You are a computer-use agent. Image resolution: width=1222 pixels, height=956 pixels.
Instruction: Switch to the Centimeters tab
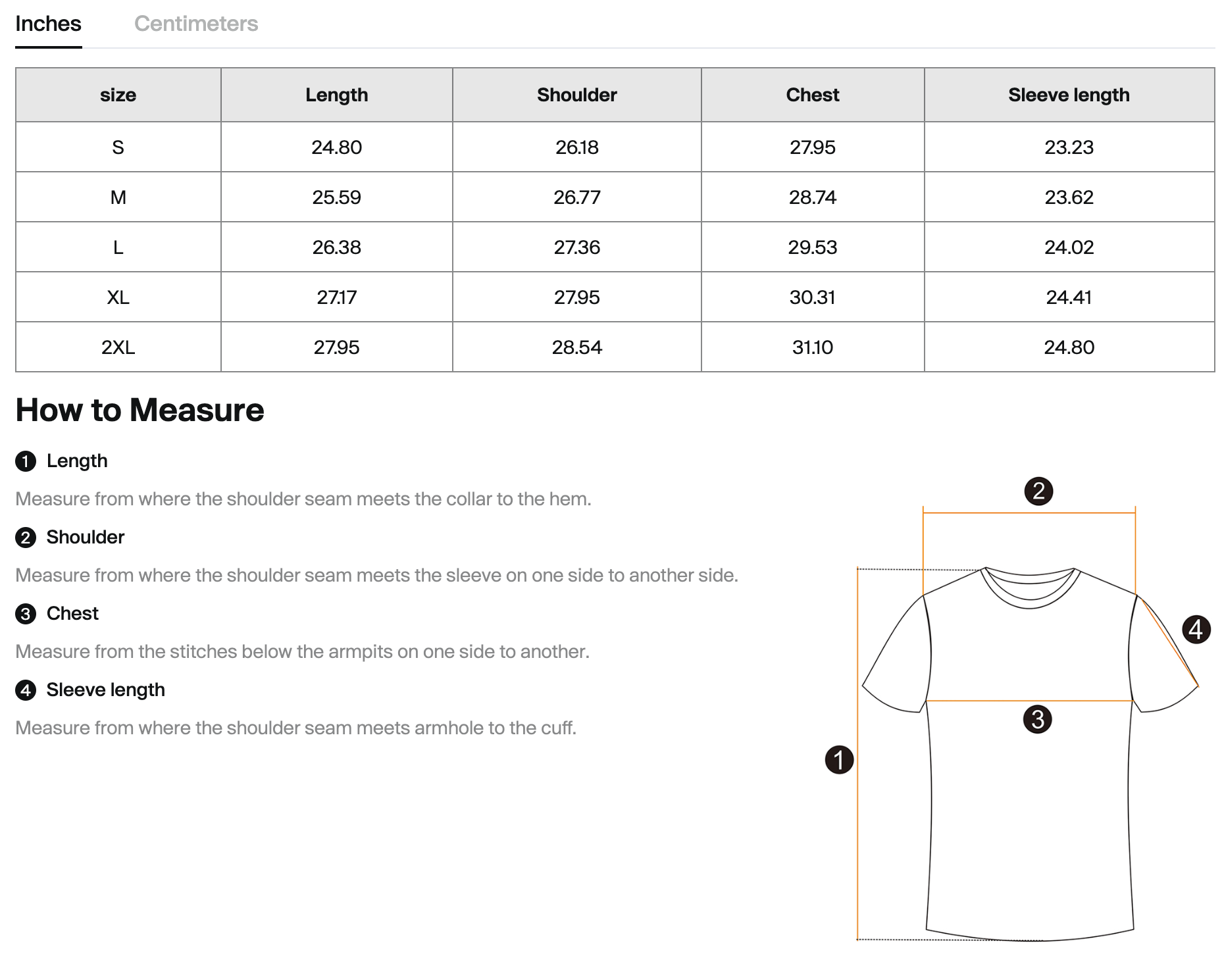click(x=195, y=24)
